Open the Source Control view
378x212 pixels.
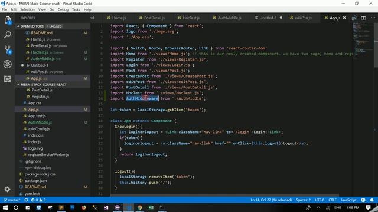point(8,49)
